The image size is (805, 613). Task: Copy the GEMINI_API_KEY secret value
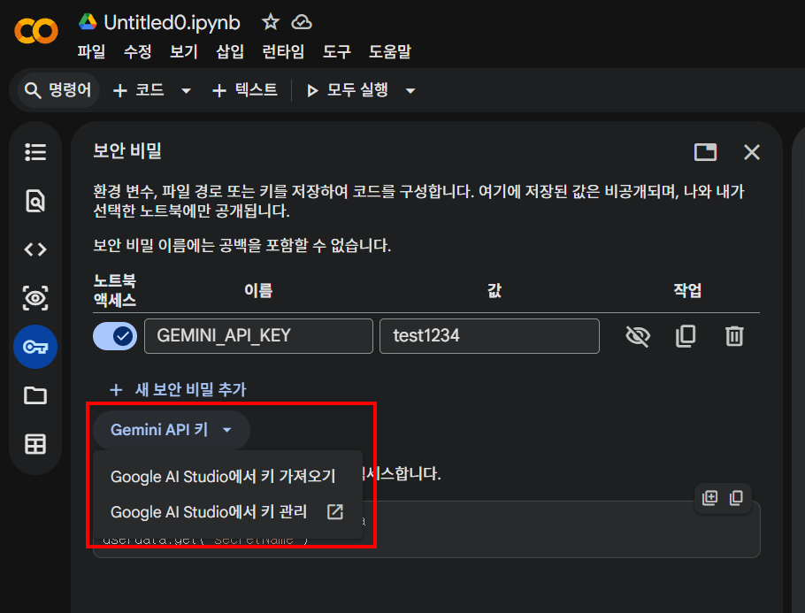coord(686,336)
